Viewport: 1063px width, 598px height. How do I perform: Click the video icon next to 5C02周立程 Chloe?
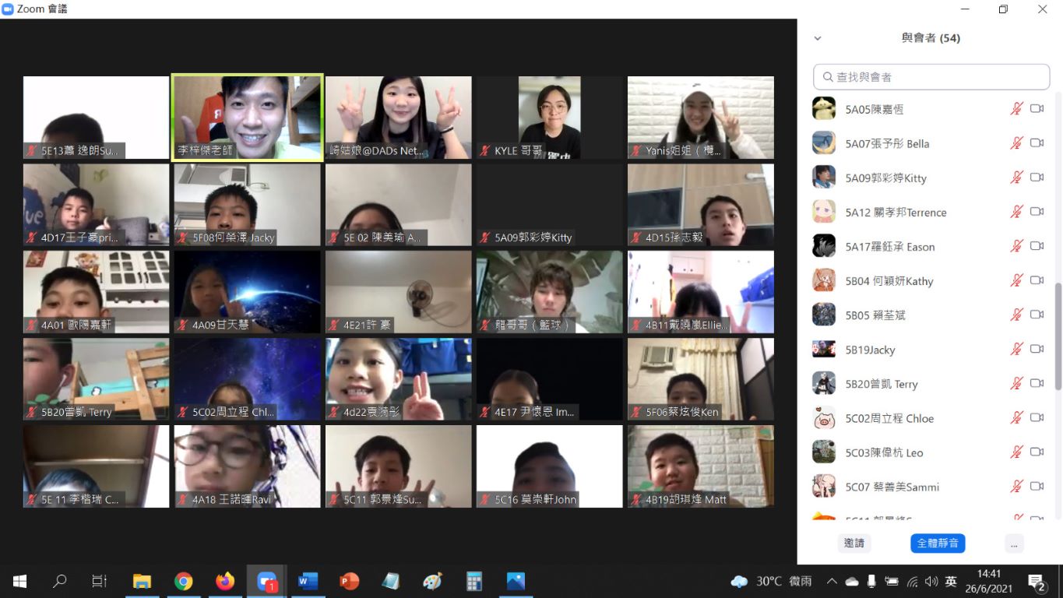click(x=1037, y=418)
